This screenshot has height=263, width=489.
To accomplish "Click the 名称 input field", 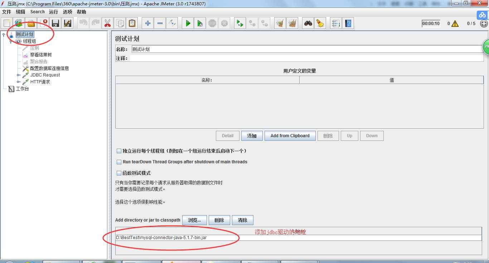I will [307, 49].
